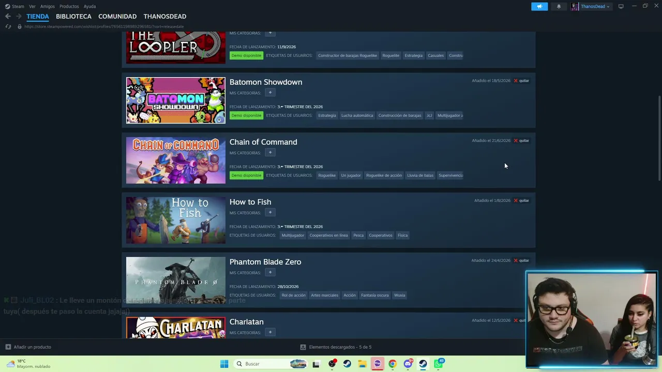Go forward with the right arrow button
Image resolution: width=662 pixels, height=372 pixels.
click(19, 17)
